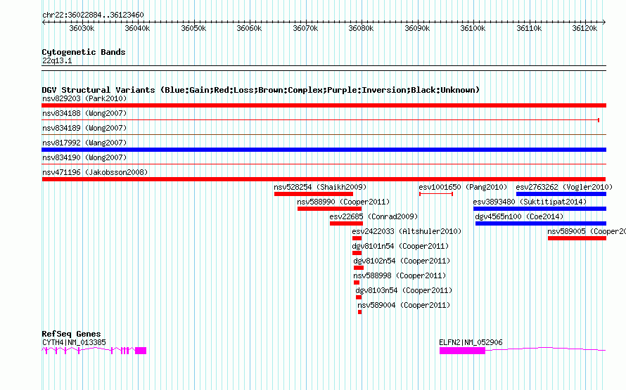Screen dimensions: 626x390
Task: Open the esv2763262 (Vogler2010) label
Action: pyautogui.click(x=564, y=187)
